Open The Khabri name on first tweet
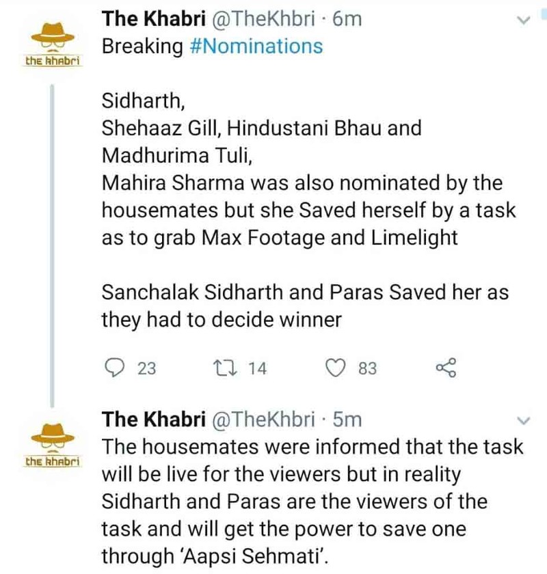This screenshot has width=547, height=574. [154, 18]
